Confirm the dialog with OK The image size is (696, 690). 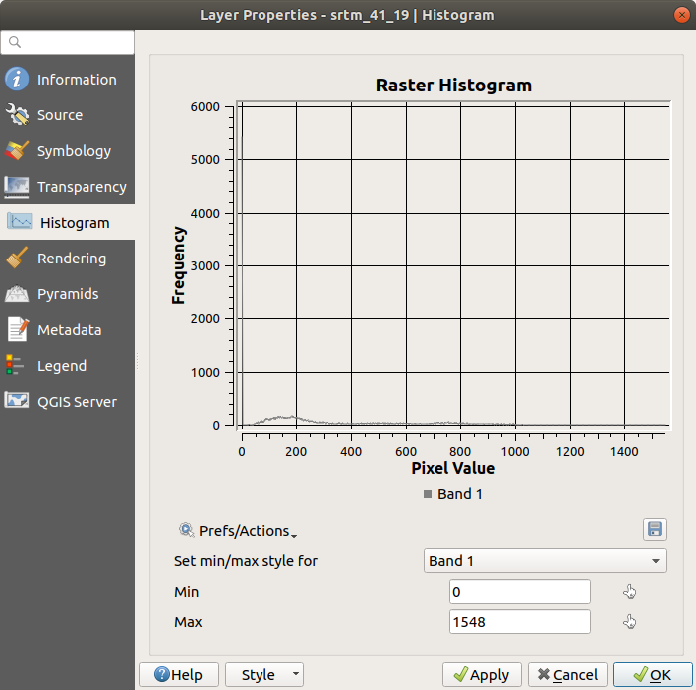pyautogui.click(x=651, y=675)
